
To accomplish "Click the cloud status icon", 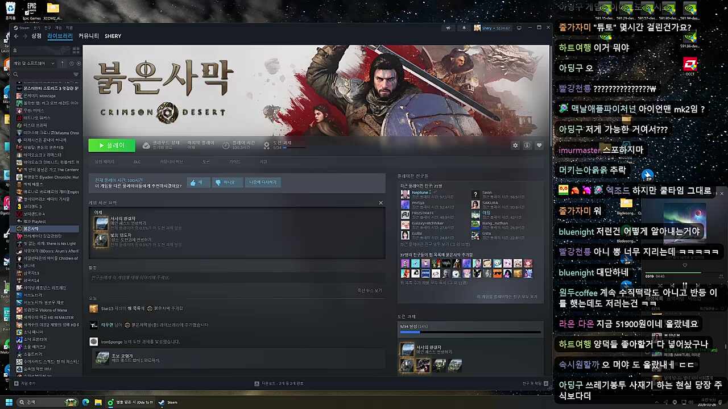I will click(146, 145).
